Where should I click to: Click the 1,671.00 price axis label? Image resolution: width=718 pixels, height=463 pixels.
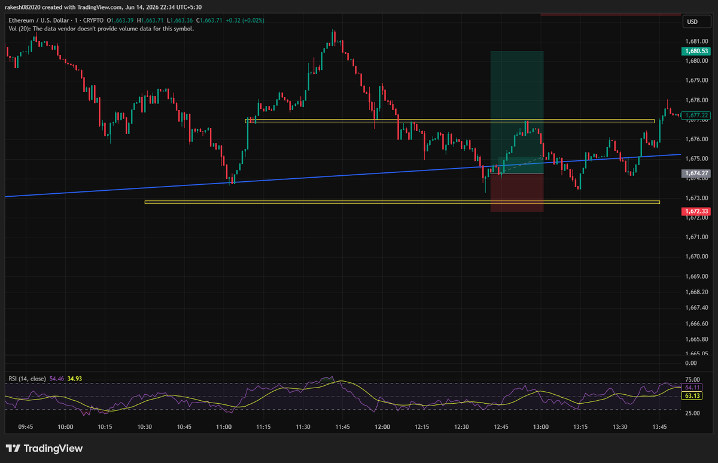point(696,237)
